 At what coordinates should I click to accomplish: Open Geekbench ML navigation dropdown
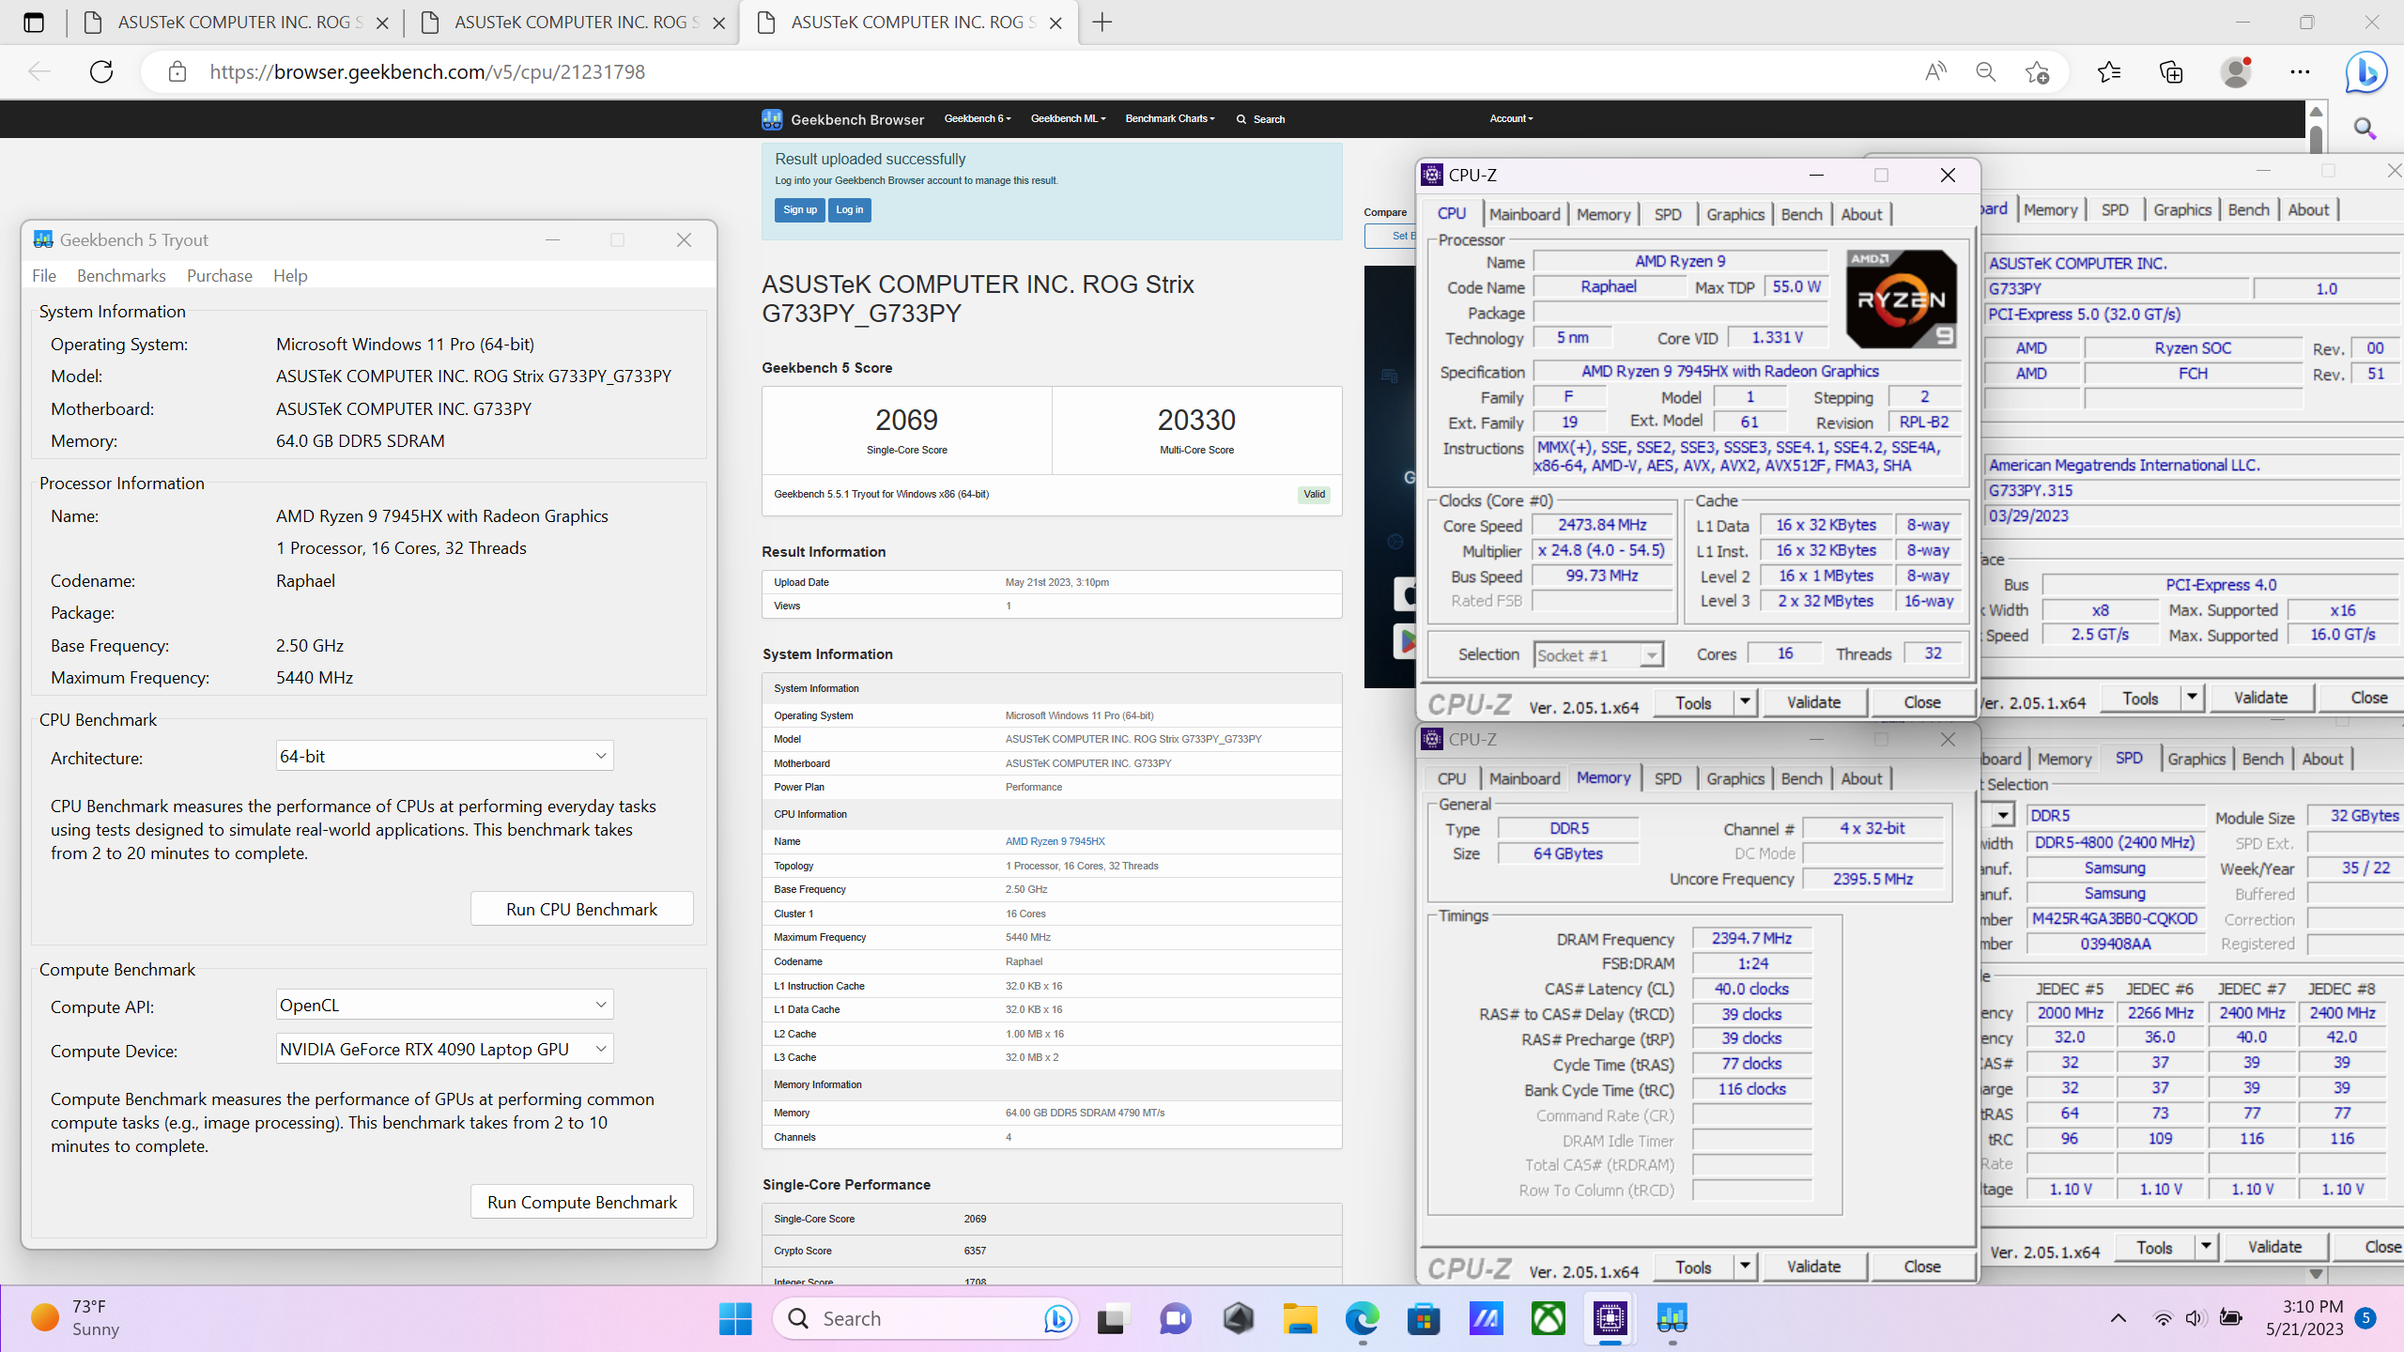pos(1068,119)
